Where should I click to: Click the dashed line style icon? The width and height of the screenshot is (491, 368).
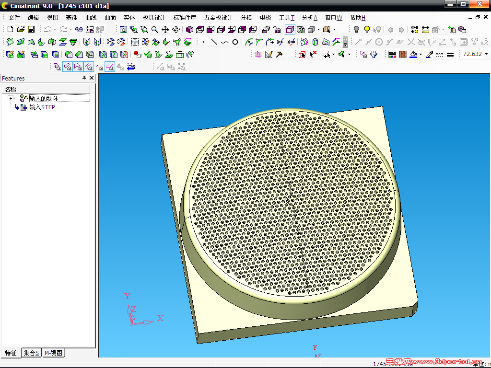point(440,55)
